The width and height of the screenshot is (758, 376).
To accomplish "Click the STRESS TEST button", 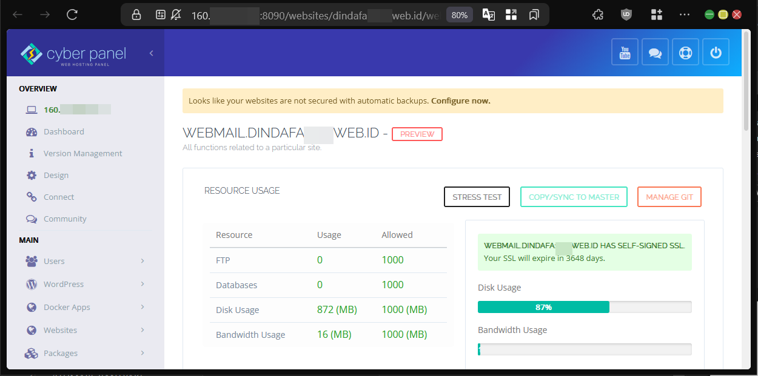I will [477, 197].
